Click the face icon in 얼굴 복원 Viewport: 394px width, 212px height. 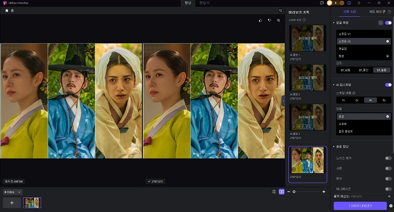click(x=380, y=23)
